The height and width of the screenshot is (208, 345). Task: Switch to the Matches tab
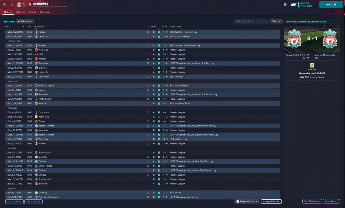[8, 12]
